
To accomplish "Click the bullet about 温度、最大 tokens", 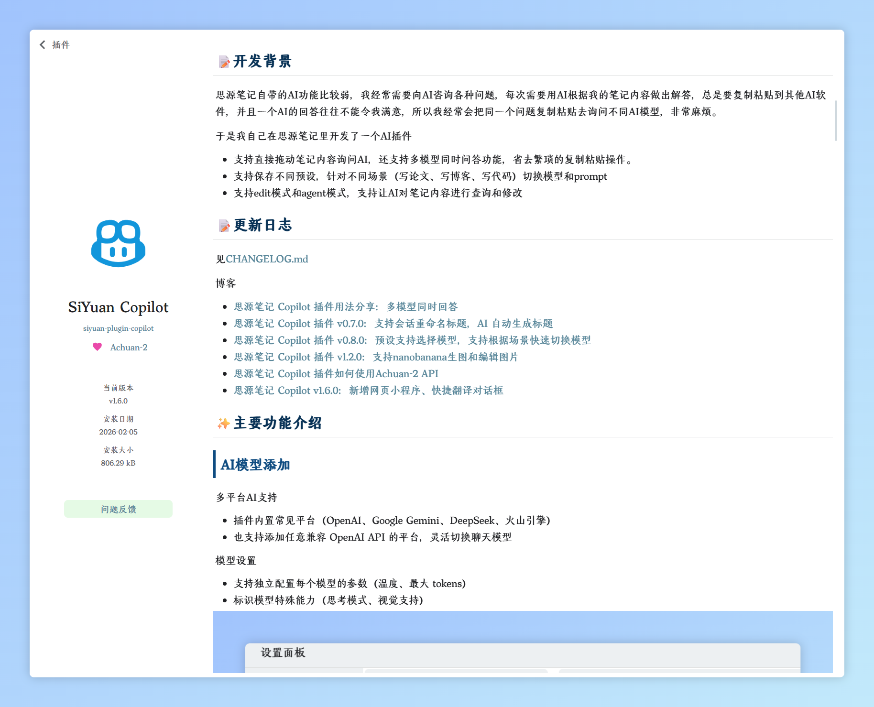I will pyautogui.click(x=350, y=584).
